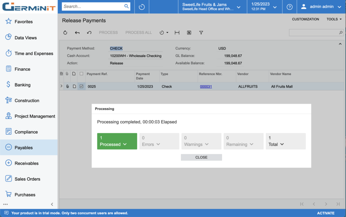Uncheck the selected row 0025 checkbox
Viewport: 346px width, 217px height.
[x=81, y=87]
